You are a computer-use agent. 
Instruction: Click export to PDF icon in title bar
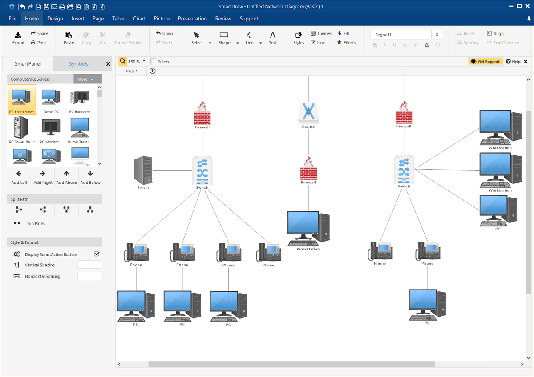pos(78,7)
